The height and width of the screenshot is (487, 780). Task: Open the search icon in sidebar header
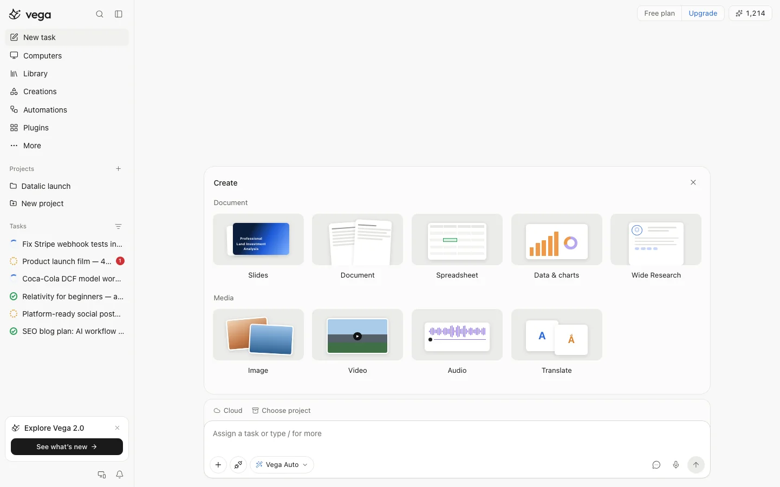point(100,14)
